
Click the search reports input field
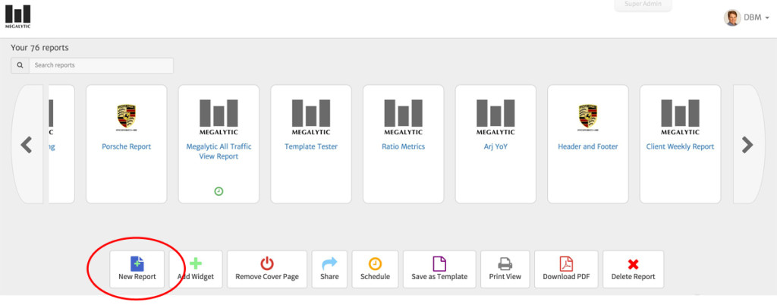(101, 66)
